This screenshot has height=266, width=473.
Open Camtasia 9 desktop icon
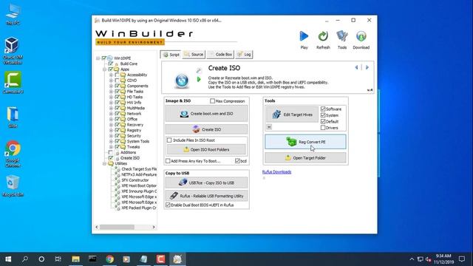[x=13, y=82]
